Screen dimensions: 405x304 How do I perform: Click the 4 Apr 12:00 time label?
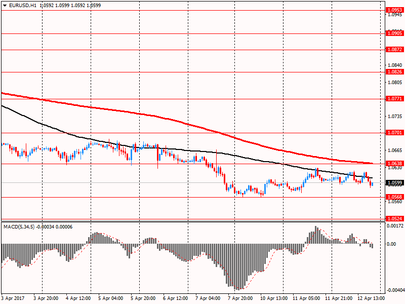[78, 298]
